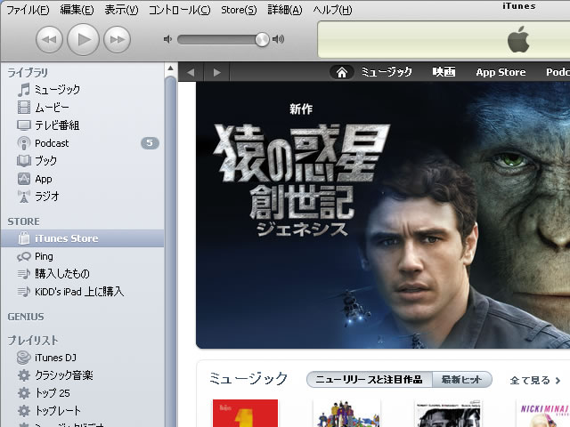Open the ヘルプ(H) menu
The image size is (570, 427).
click(332, 10)
